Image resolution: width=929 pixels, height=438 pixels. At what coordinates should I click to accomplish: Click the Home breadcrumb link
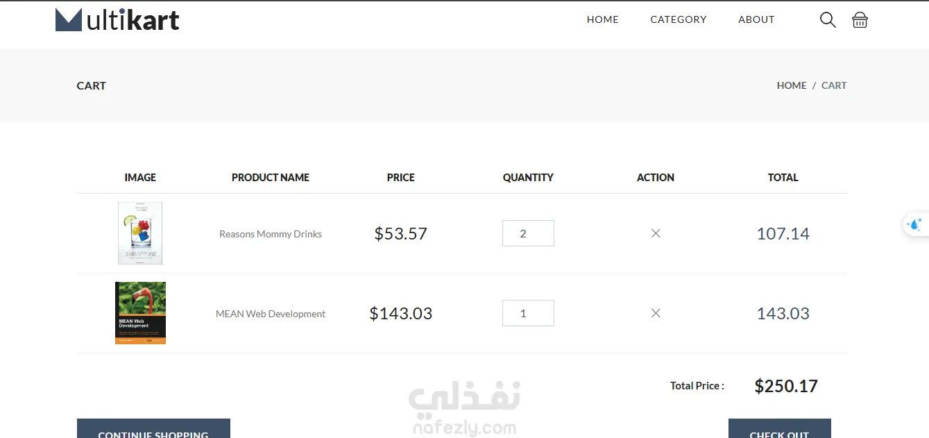[x=792, y=85]
